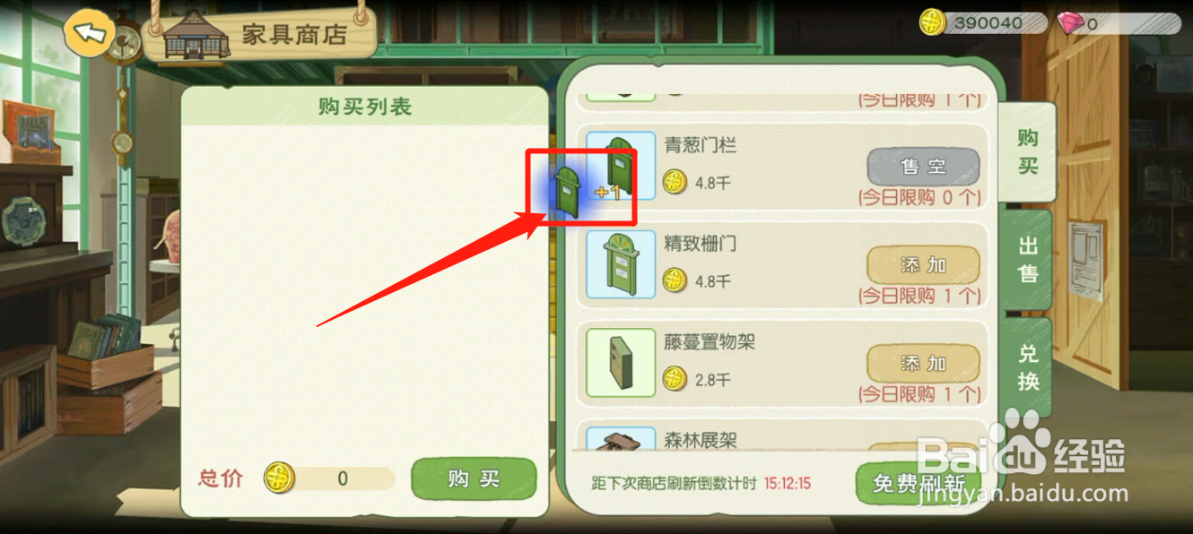Click the 390040 coin amount bar
Image resolution: width=1193 pixels, height=534 pixels.
tap(984, 23)
